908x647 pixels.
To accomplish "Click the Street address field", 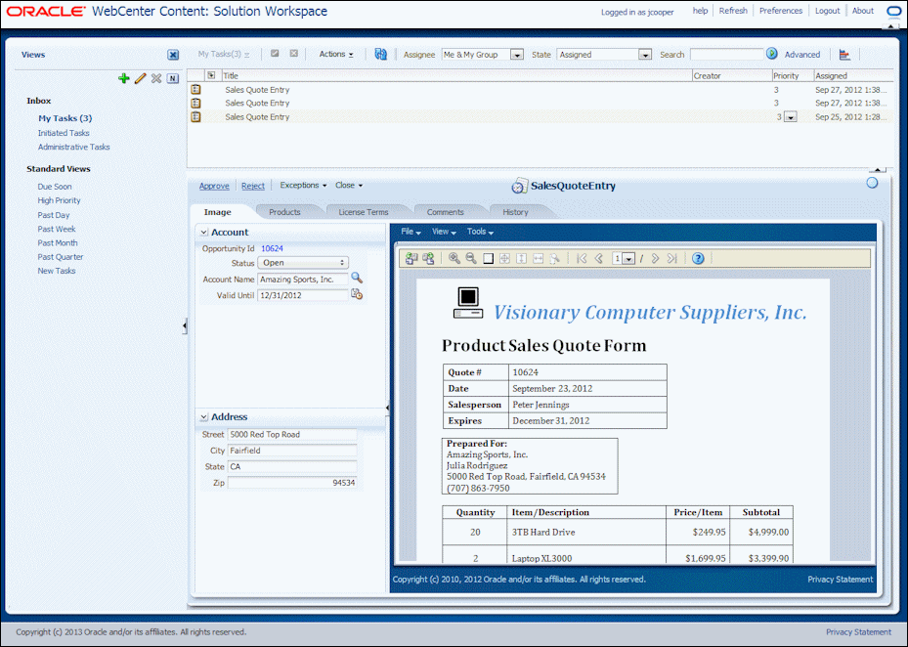I will coord(291,434).
